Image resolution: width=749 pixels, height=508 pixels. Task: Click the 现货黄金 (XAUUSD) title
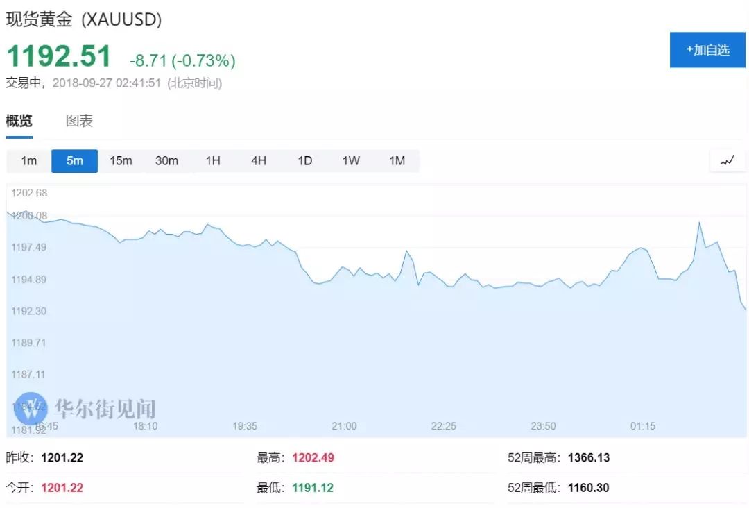tap(84, 19)
